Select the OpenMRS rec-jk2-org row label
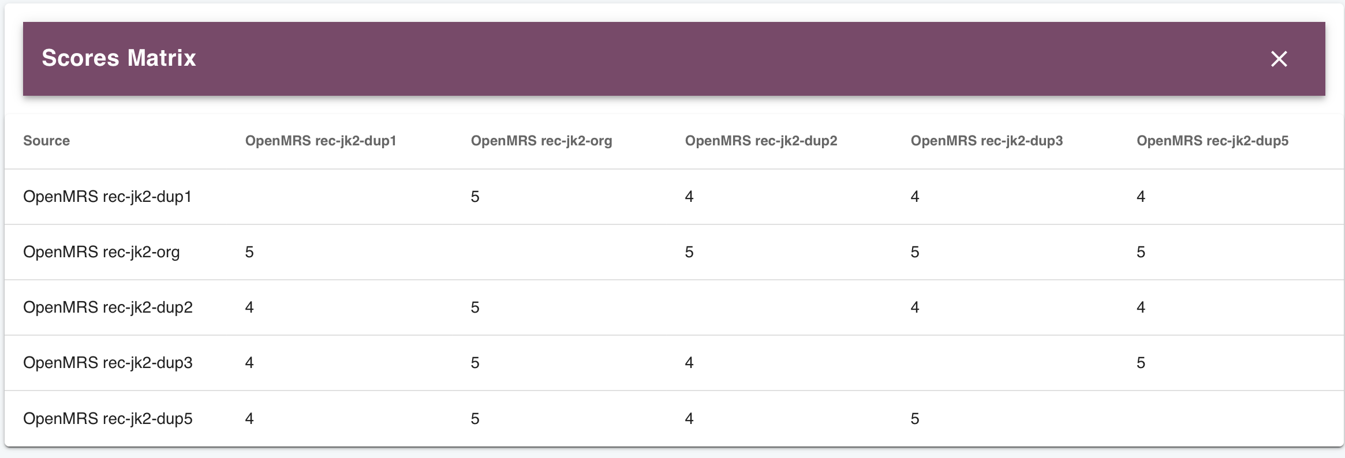Image resolution: width=1345 pixels, height=458 pixels. tap(102, 252)
